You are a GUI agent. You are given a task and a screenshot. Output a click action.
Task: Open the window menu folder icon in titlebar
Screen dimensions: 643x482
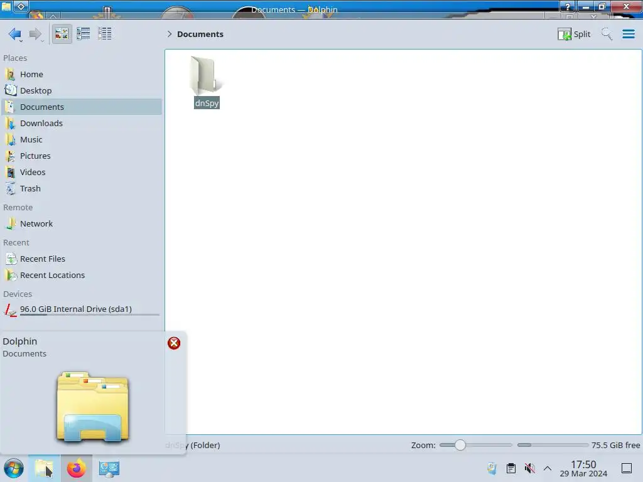(x=6, y=6)
